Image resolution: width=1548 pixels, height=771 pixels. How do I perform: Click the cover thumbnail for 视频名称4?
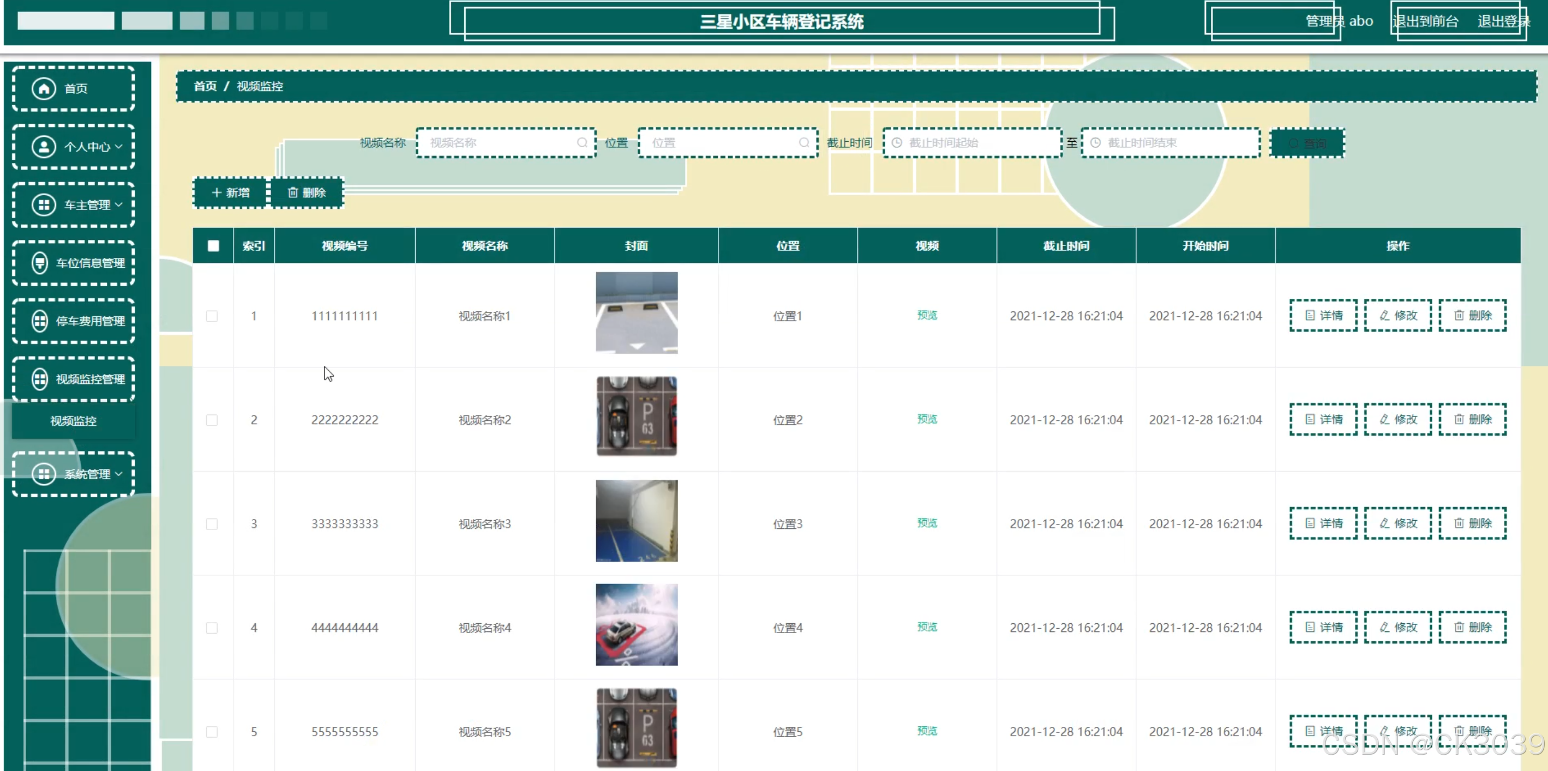click(637, 624)
